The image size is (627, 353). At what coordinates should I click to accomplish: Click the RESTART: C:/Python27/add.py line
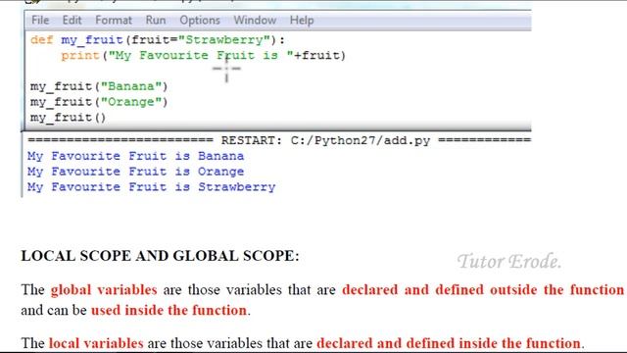point(279,140)
